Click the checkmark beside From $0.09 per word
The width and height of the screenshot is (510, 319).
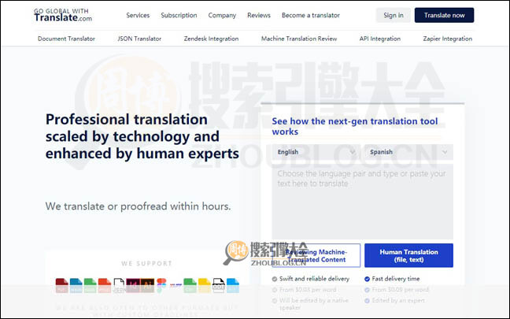(368, 290)
